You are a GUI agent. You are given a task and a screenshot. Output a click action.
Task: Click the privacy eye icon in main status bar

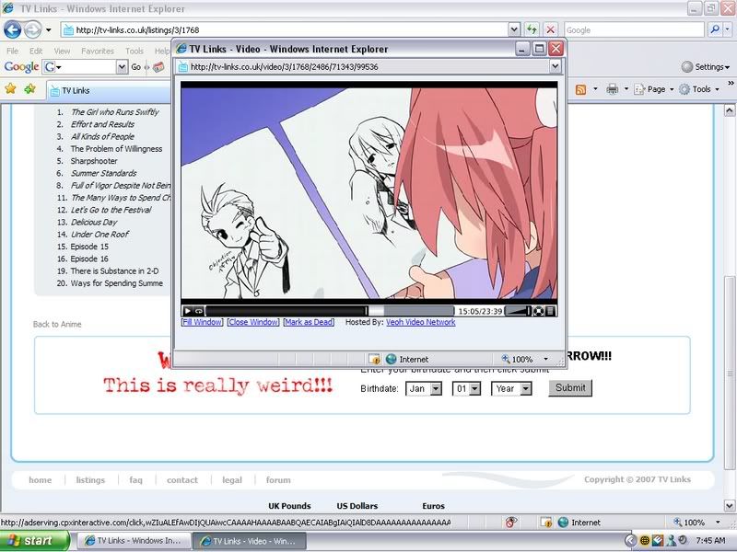click(511, 522)
